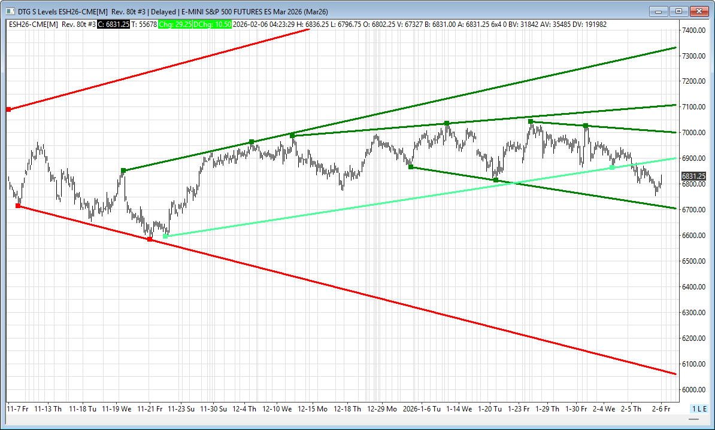Click the 12-29 Mo date on time axis
715x430 pixels.
(x=382, y=409)
